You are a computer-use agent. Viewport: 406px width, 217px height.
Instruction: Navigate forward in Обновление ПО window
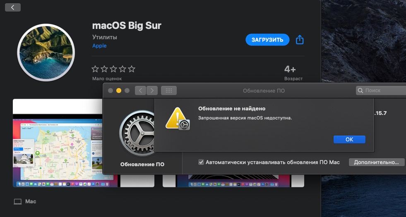152,91
